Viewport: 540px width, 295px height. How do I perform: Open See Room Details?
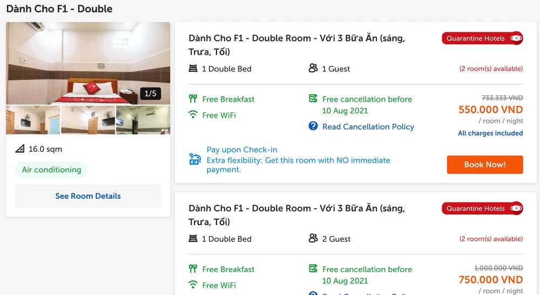click(x=88, y=196)
